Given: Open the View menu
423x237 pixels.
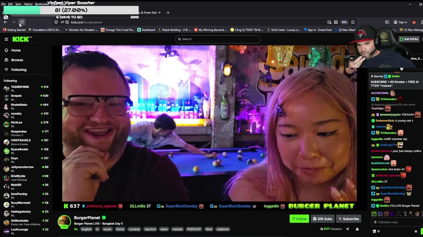Looking at the screenshot, I should click(x=18, y=4).
